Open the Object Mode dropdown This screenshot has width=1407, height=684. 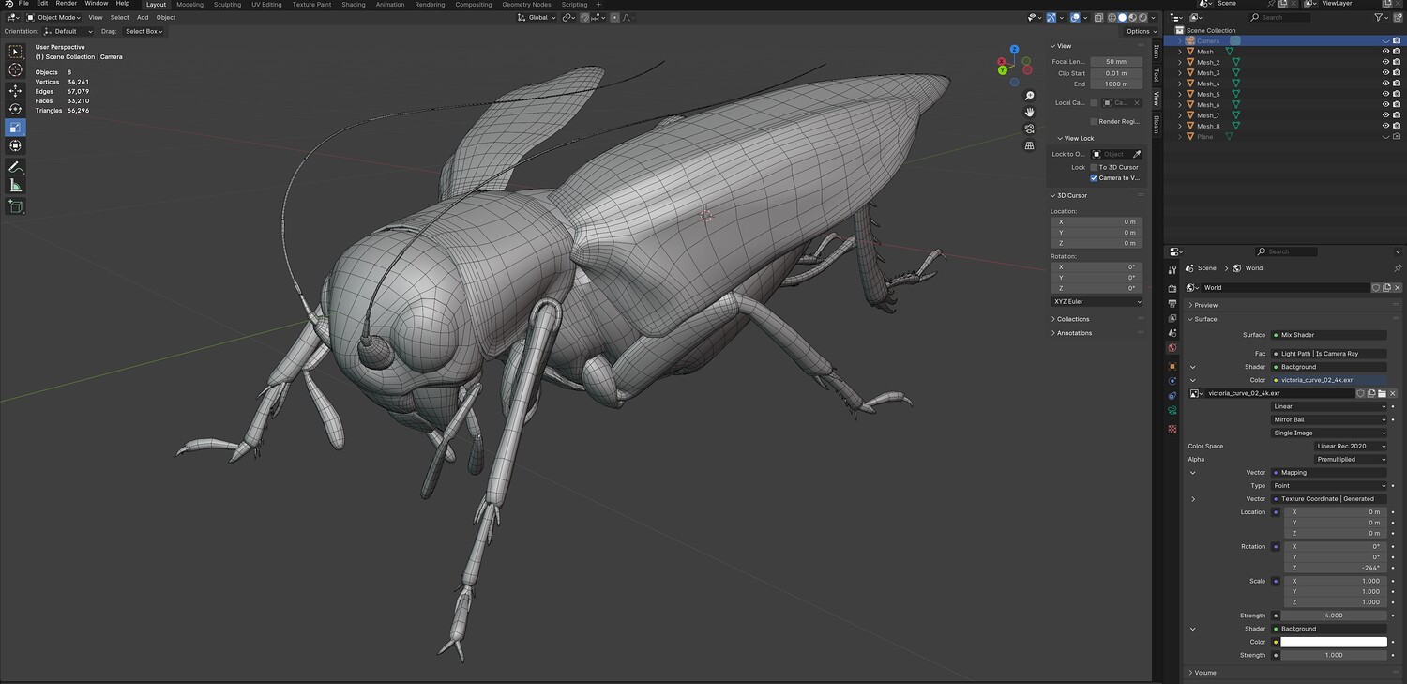point(53,17)
